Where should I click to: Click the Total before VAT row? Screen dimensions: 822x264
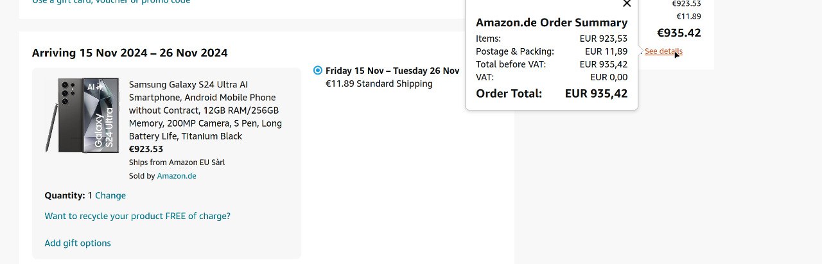[x=552, y=64]
